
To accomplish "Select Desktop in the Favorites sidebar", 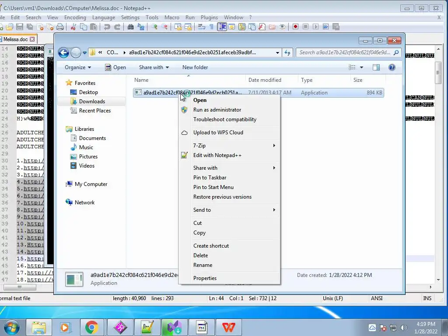I will [88, 92].
